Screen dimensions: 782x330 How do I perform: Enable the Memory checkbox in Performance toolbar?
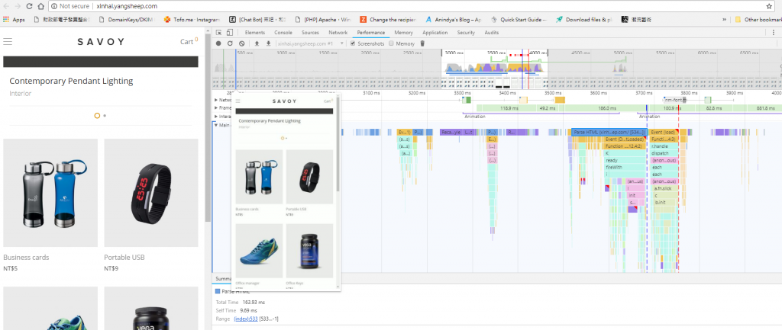click(x=392, y=43)
